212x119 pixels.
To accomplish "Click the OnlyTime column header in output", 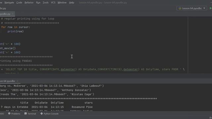I will [x=57, y=103].
